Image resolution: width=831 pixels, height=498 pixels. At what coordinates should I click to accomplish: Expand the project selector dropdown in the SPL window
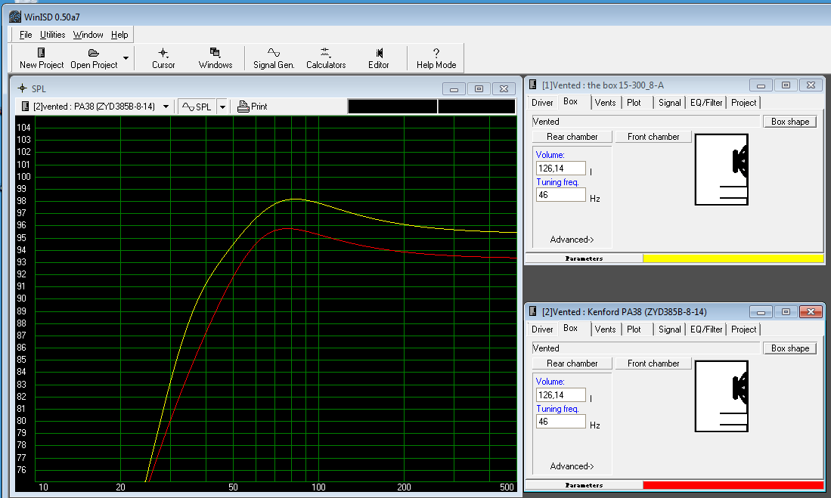(166, 107)
